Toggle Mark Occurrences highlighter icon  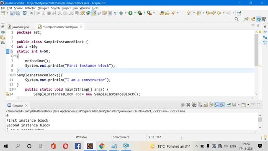pos(94,13)
